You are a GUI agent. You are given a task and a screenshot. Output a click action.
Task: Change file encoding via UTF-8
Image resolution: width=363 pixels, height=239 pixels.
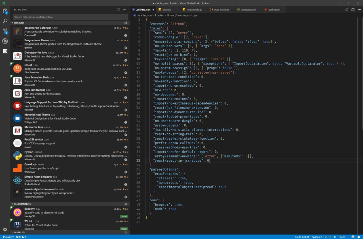[x=328, y=237]
